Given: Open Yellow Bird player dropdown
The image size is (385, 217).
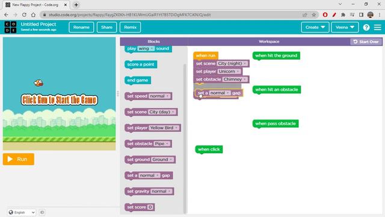Looking at the screenshot, I should (x=164, y=128).
